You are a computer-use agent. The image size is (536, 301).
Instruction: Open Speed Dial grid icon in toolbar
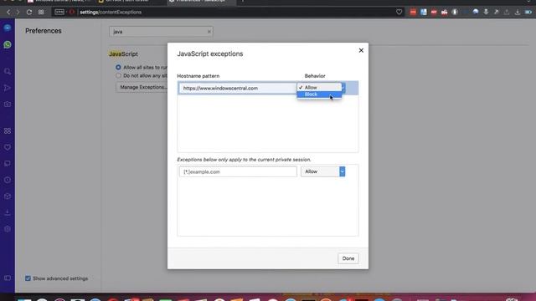point(41,12)
